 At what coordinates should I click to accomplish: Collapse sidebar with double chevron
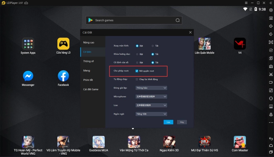[x=271, y=3]
